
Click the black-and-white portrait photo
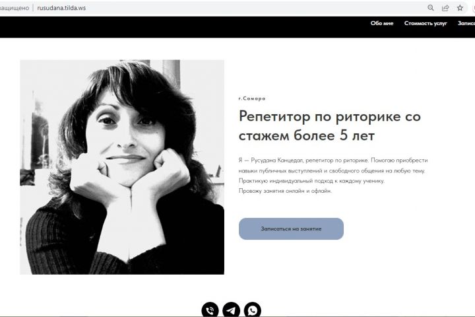pyautogui.click(x=122, y=167)
